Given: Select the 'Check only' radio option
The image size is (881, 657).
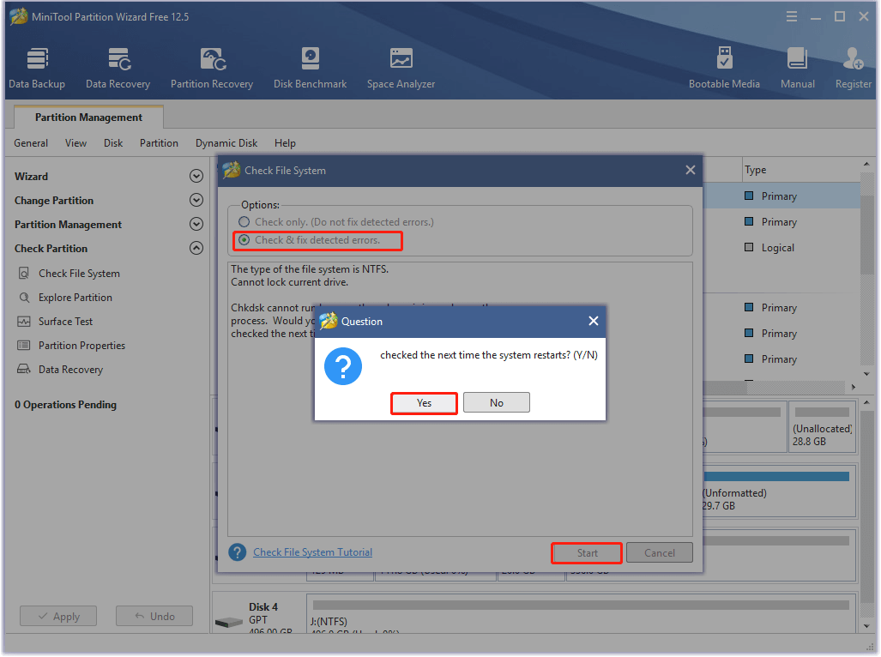Looking at the screenshot, I should click(244, 222).
